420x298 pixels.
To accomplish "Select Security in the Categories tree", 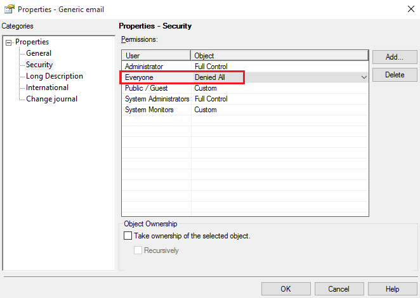I will click(x=39, y=65).
